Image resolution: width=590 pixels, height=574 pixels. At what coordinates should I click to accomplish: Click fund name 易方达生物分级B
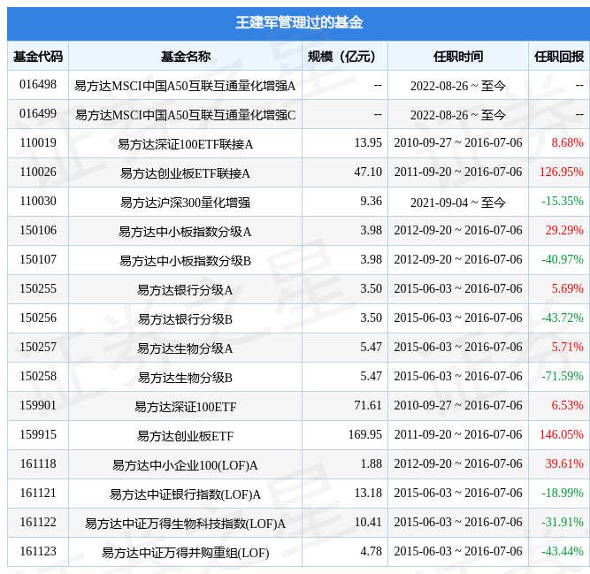185,378
